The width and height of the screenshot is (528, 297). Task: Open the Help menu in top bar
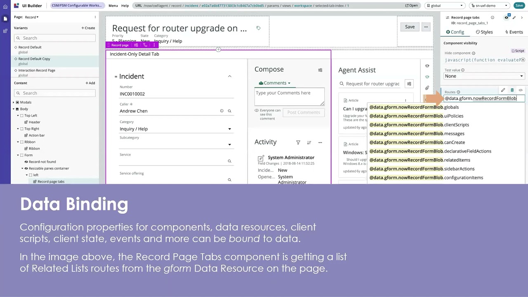[x=125, y=6]
